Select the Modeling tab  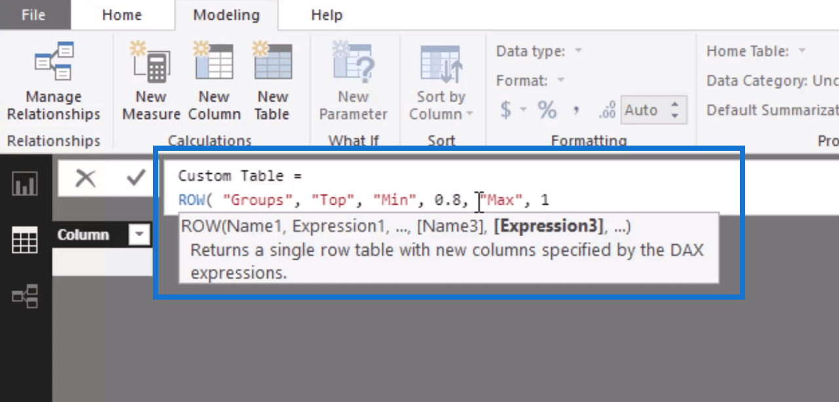tap(226, 14)
